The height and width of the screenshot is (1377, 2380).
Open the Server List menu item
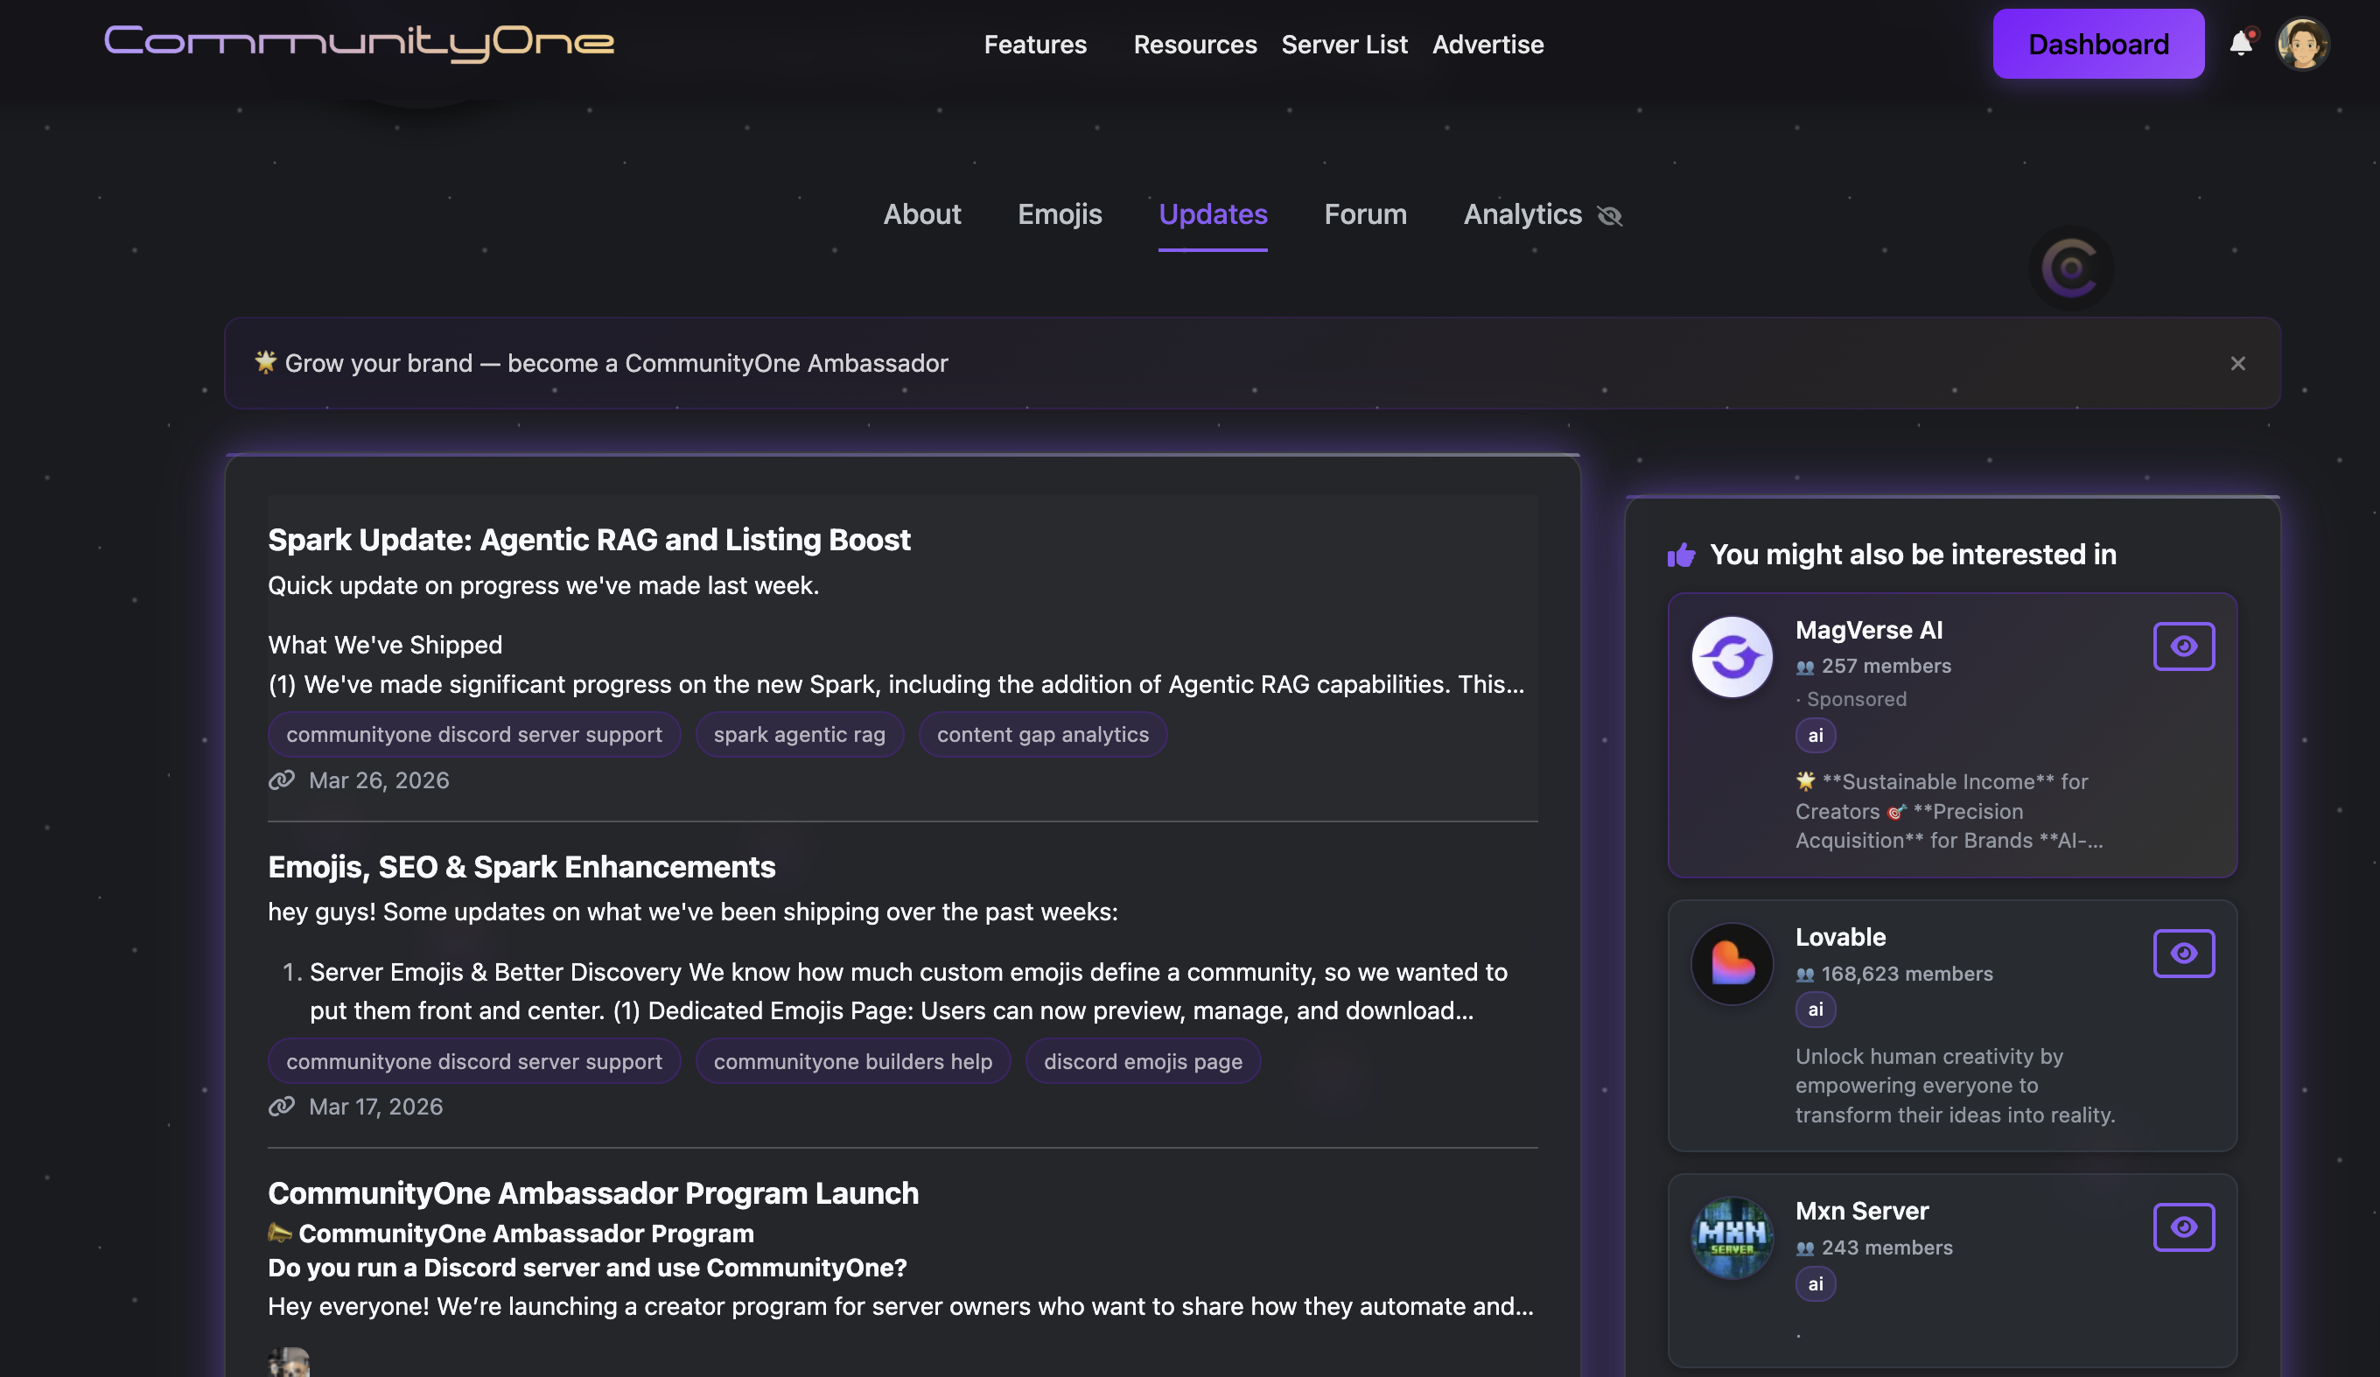click(1344, 45)
